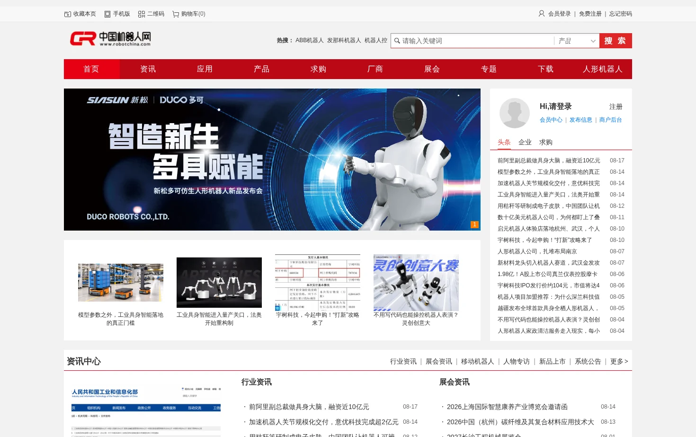The height and width of the screenshot is (437, 696).
Task: Open the 移动机器人 category link
Action: 478,362
